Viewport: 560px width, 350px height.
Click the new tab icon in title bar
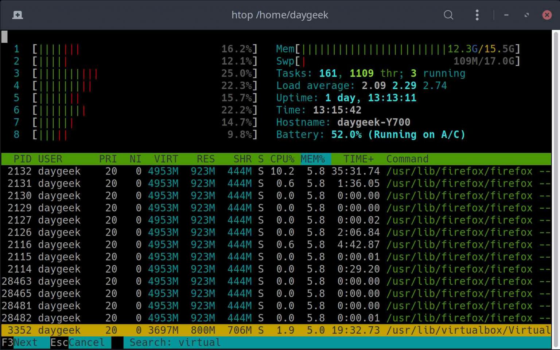(x=17, y=15)
